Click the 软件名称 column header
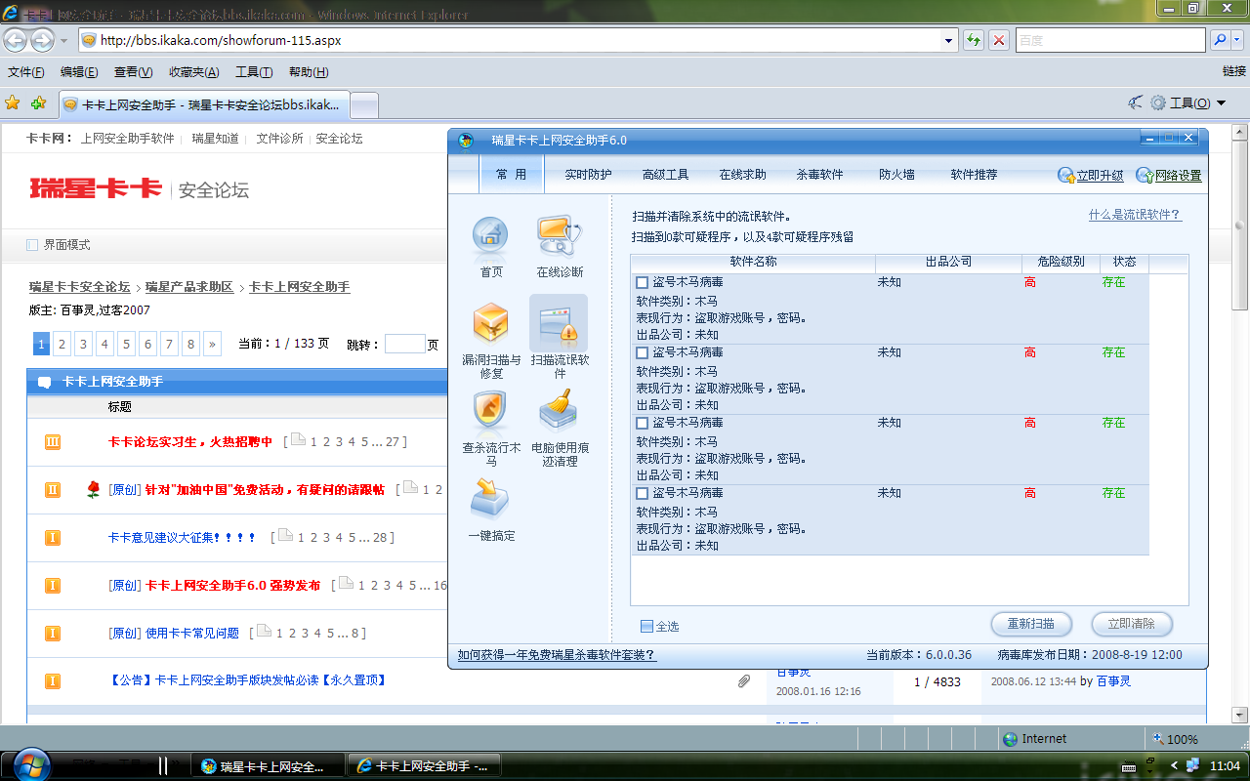 (753, 263)
